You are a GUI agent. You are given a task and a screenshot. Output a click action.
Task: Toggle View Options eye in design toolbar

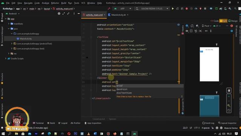(x=187, y=31)
